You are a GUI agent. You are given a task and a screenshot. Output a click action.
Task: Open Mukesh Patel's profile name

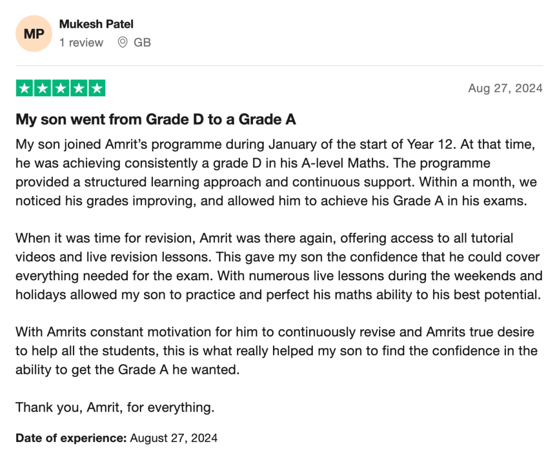tap(96, 24)
